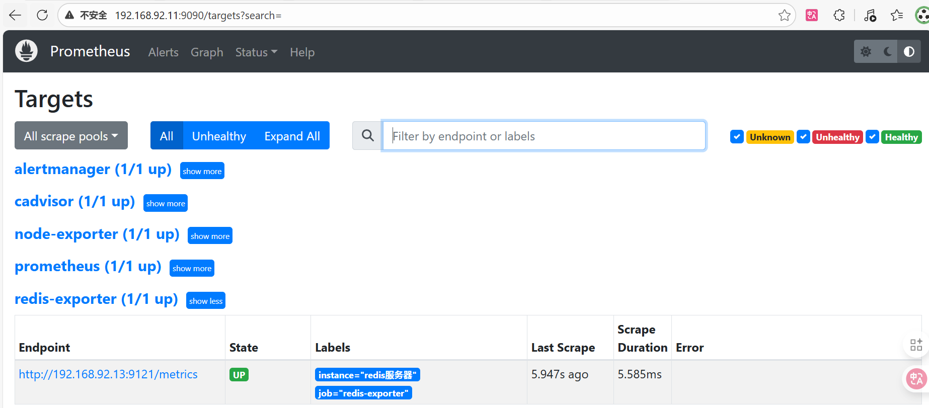Select the All targets filter button
Screen dimensions: 929x408
[167, 135]
